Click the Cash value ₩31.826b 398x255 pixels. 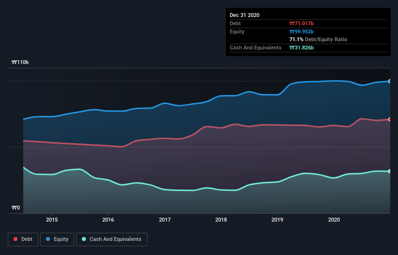pos(302,48)
